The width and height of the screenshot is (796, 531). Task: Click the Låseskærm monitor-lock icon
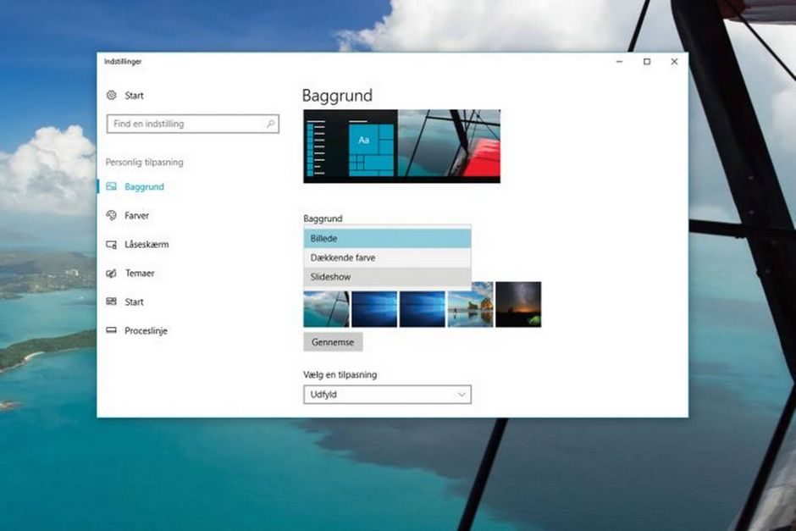pos(112,244)
